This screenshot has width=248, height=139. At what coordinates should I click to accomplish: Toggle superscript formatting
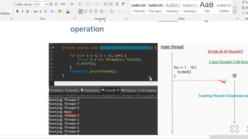click(46, 11)
